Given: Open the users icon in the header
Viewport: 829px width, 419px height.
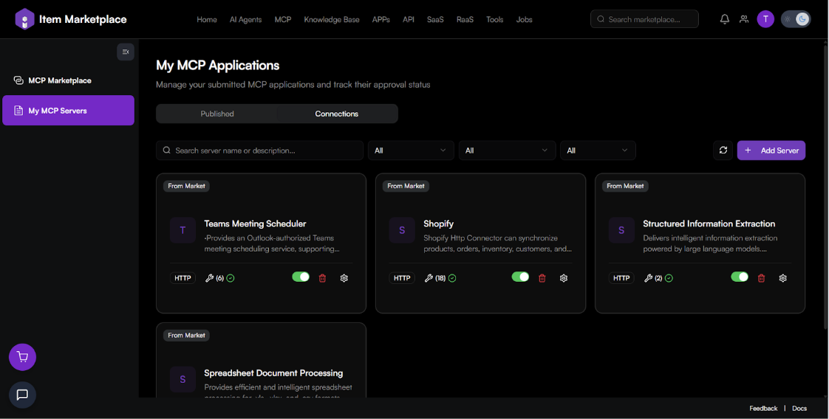Looking at the screenshot, I should click(744, 19).
